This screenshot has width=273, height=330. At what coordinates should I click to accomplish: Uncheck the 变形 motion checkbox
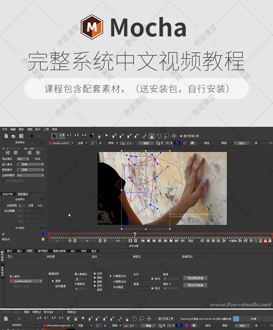coord(95,286)
